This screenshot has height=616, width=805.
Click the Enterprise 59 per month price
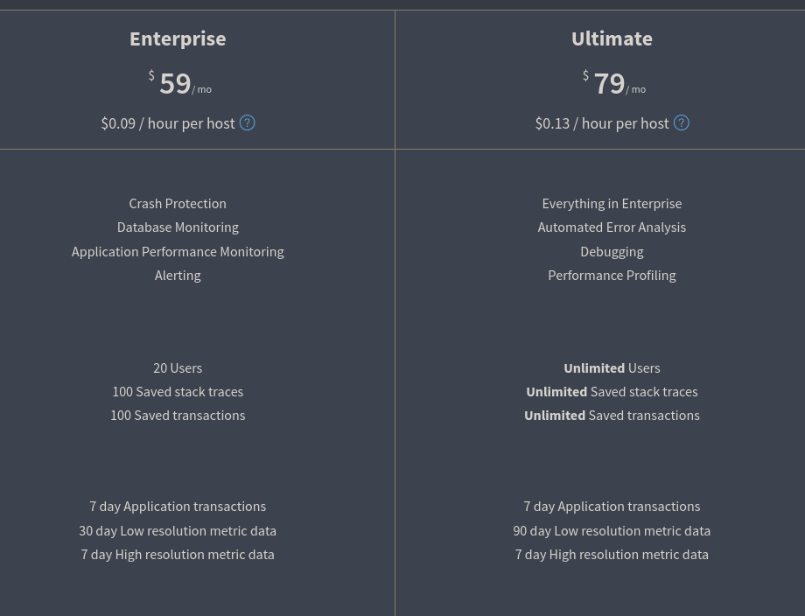click(179, 83)
